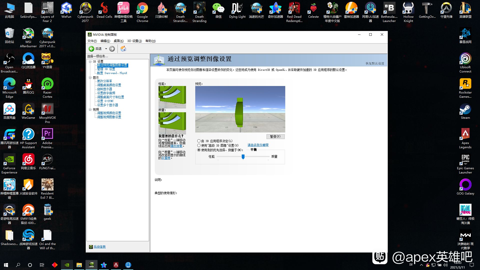Click the 质量 preview thumbnail
The width and height of the screenshot is (480, 270).
click(172, 123)
